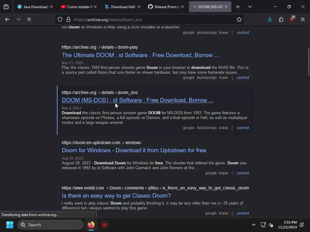
Task: Open tracking protection shield icon
Action: click(x=60, y=19)
